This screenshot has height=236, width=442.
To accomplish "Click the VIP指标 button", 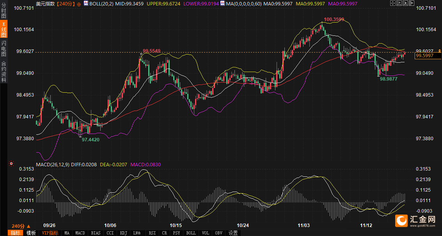I will point(50,233).
